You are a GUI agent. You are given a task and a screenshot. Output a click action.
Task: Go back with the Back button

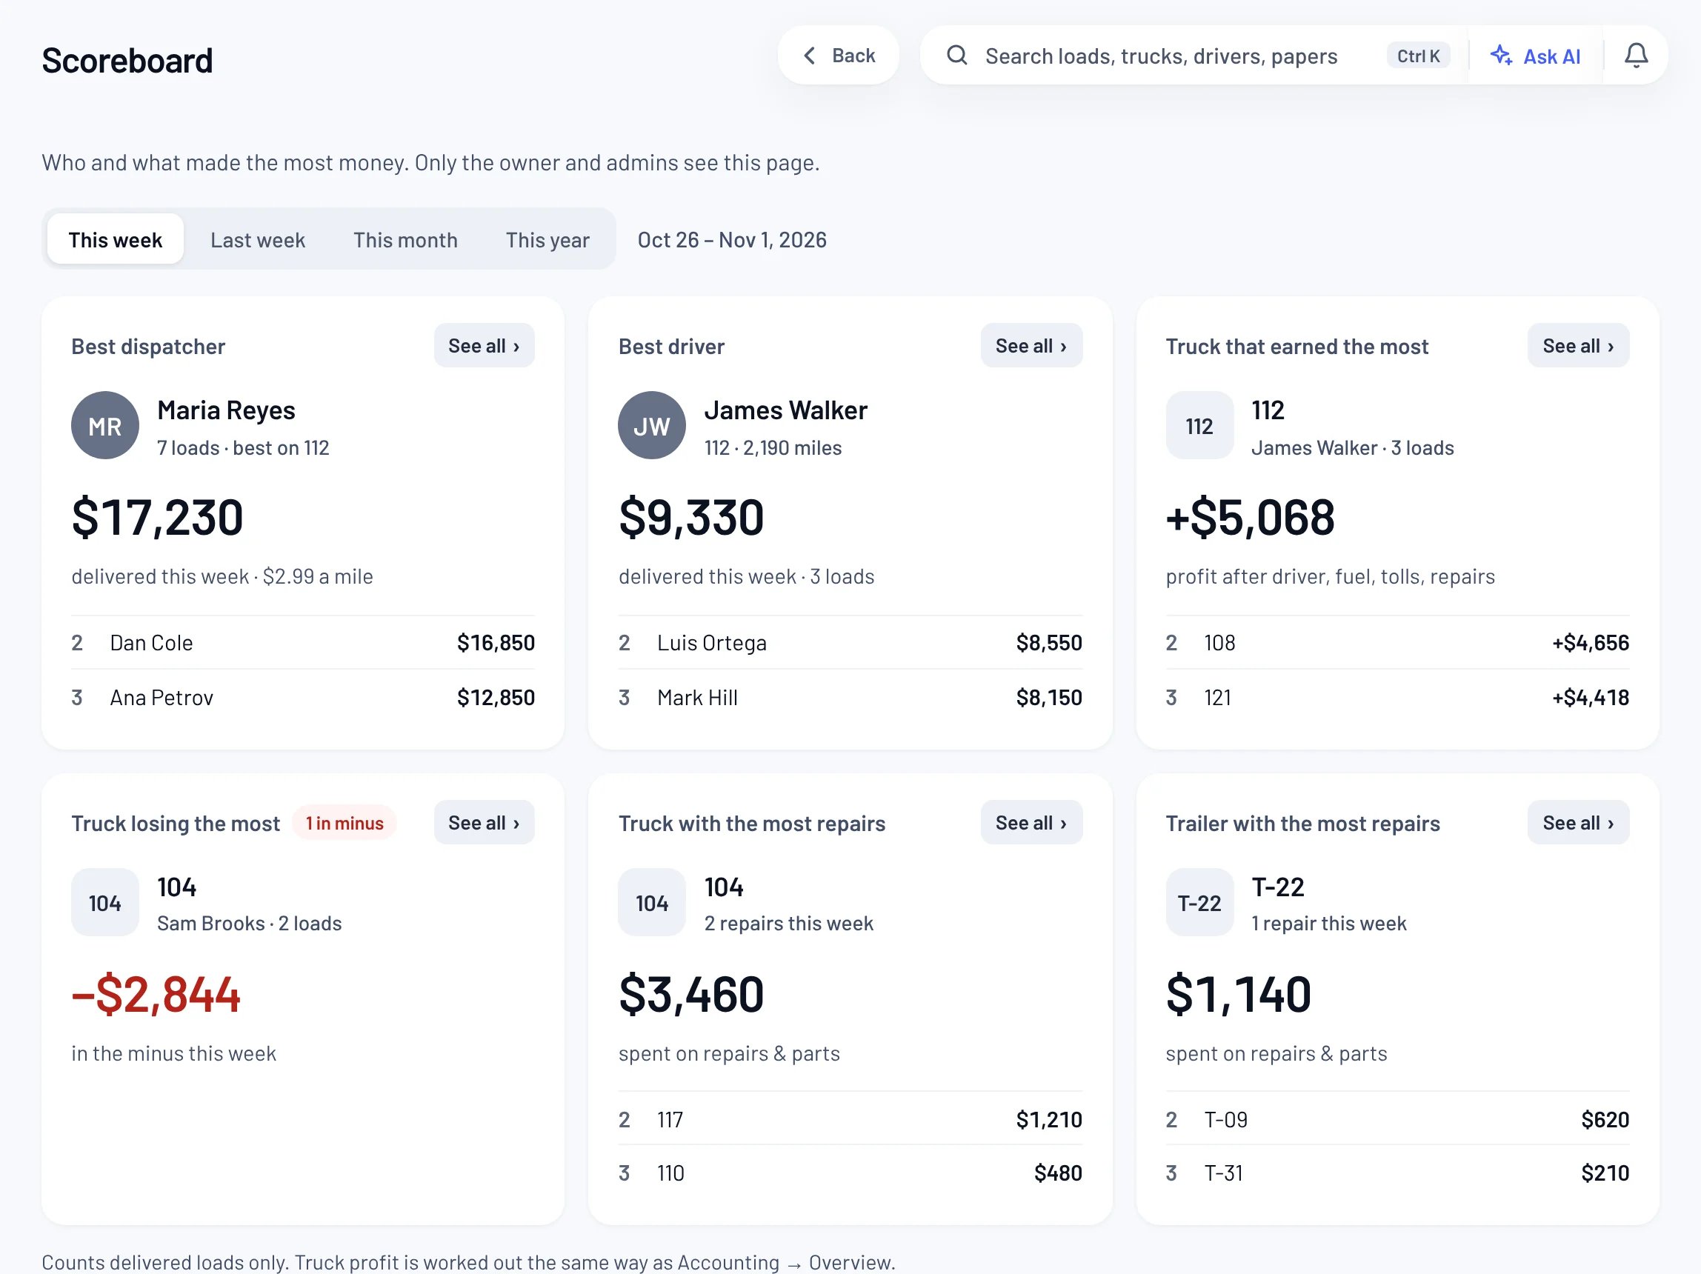(838, 56)
